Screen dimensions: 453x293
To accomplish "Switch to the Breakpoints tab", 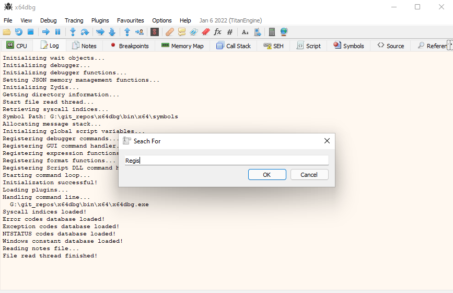I will [130, 46].
